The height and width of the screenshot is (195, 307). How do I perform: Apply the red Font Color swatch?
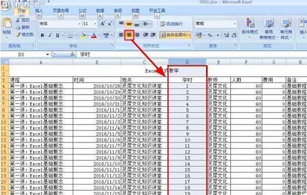(x=94, y=35)
